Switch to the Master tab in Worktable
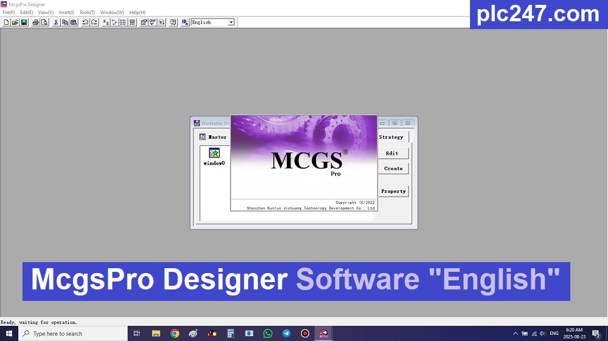Screen dimensions: 608x341 pyautogui.click(x=213, y=137)
